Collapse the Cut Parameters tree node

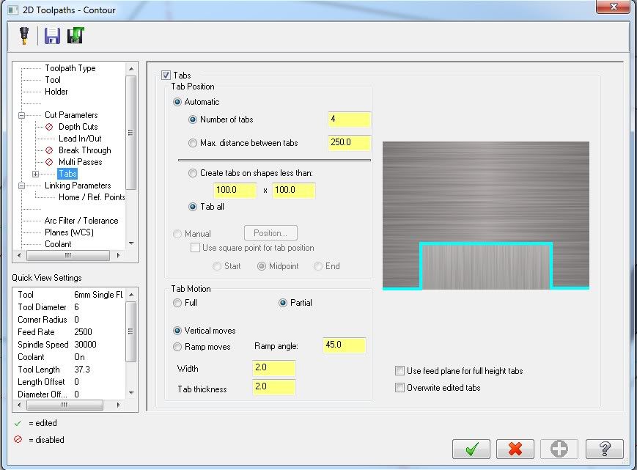21,115
